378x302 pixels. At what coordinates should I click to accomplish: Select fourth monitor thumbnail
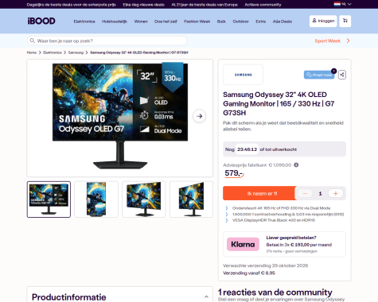click(x=191, y=199)
